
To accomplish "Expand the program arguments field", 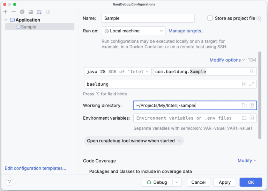I will tap(252, 84).
